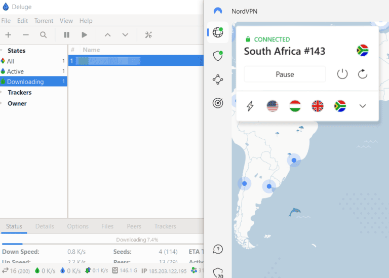Select the torrent row number 1
Screen dimensions: 389x278
(136, 60)
